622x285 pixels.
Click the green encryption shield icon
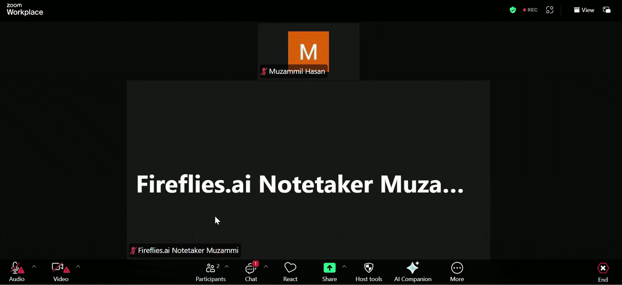pyautogui.click(x=513, y=10)
